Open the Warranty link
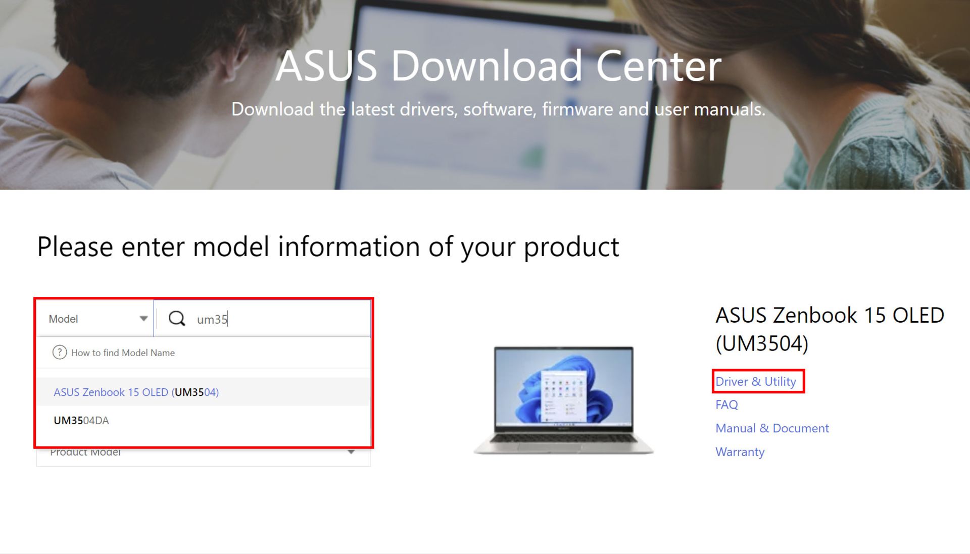This screenshot has width=970, height=554. point(740,452)
